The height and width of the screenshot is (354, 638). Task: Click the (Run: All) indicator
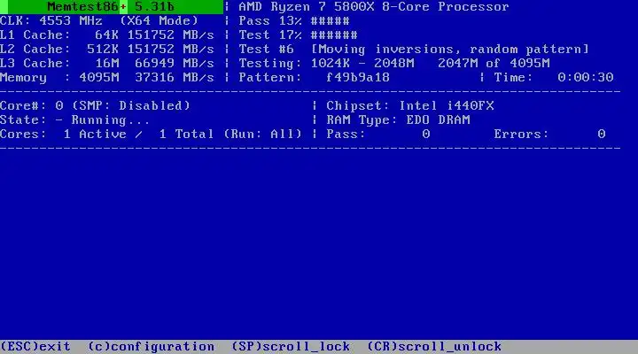point(262,135)
